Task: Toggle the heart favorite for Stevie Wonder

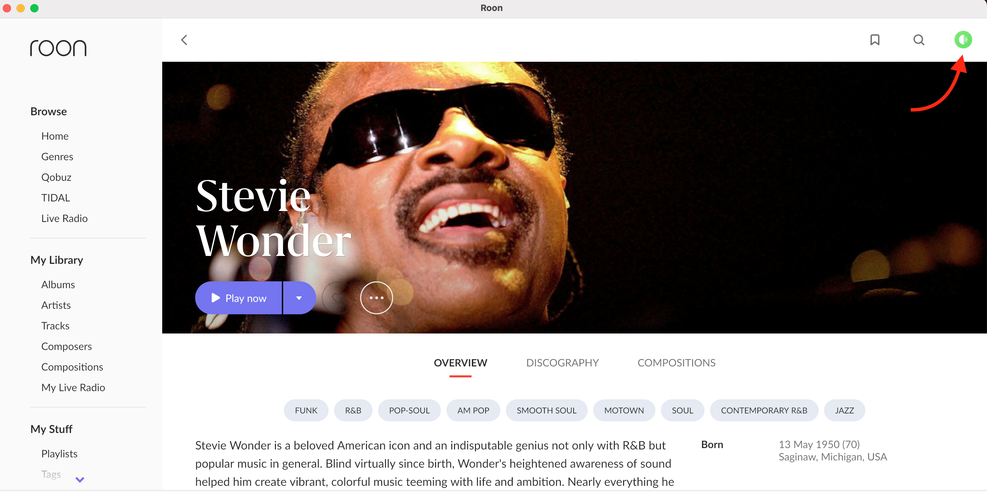Action: click(x=337, y=298)
